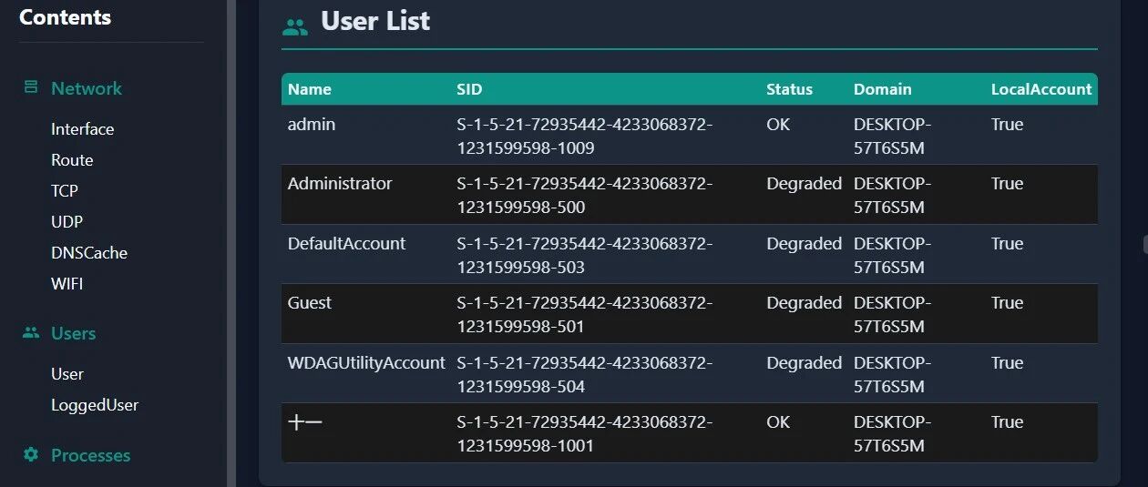Click the SID ending in 503
The image size is (1148, 487).
click(x=585, y=255)
